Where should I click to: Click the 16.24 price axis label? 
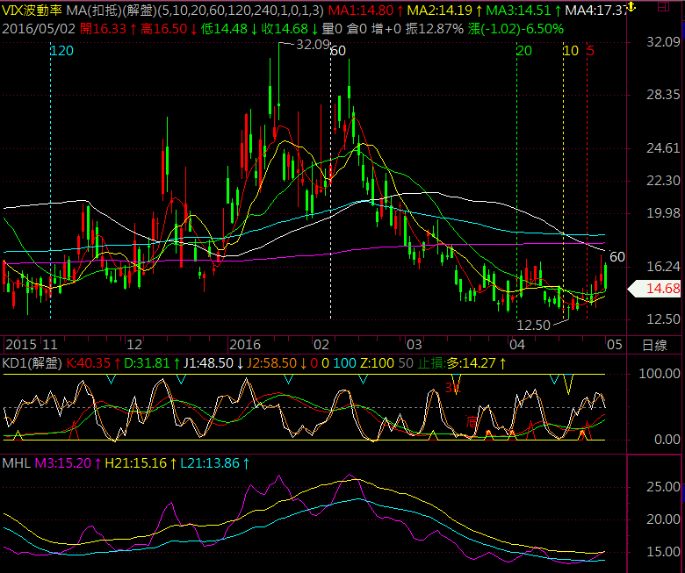[x=663, y=267]
